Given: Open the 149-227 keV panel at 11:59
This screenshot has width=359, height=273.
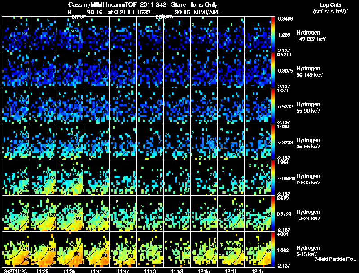Looking at the screenshot, I should (177, 35).
